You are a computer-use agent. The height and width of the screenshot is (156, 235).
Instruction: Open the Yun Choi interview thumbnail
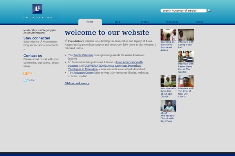186,81
